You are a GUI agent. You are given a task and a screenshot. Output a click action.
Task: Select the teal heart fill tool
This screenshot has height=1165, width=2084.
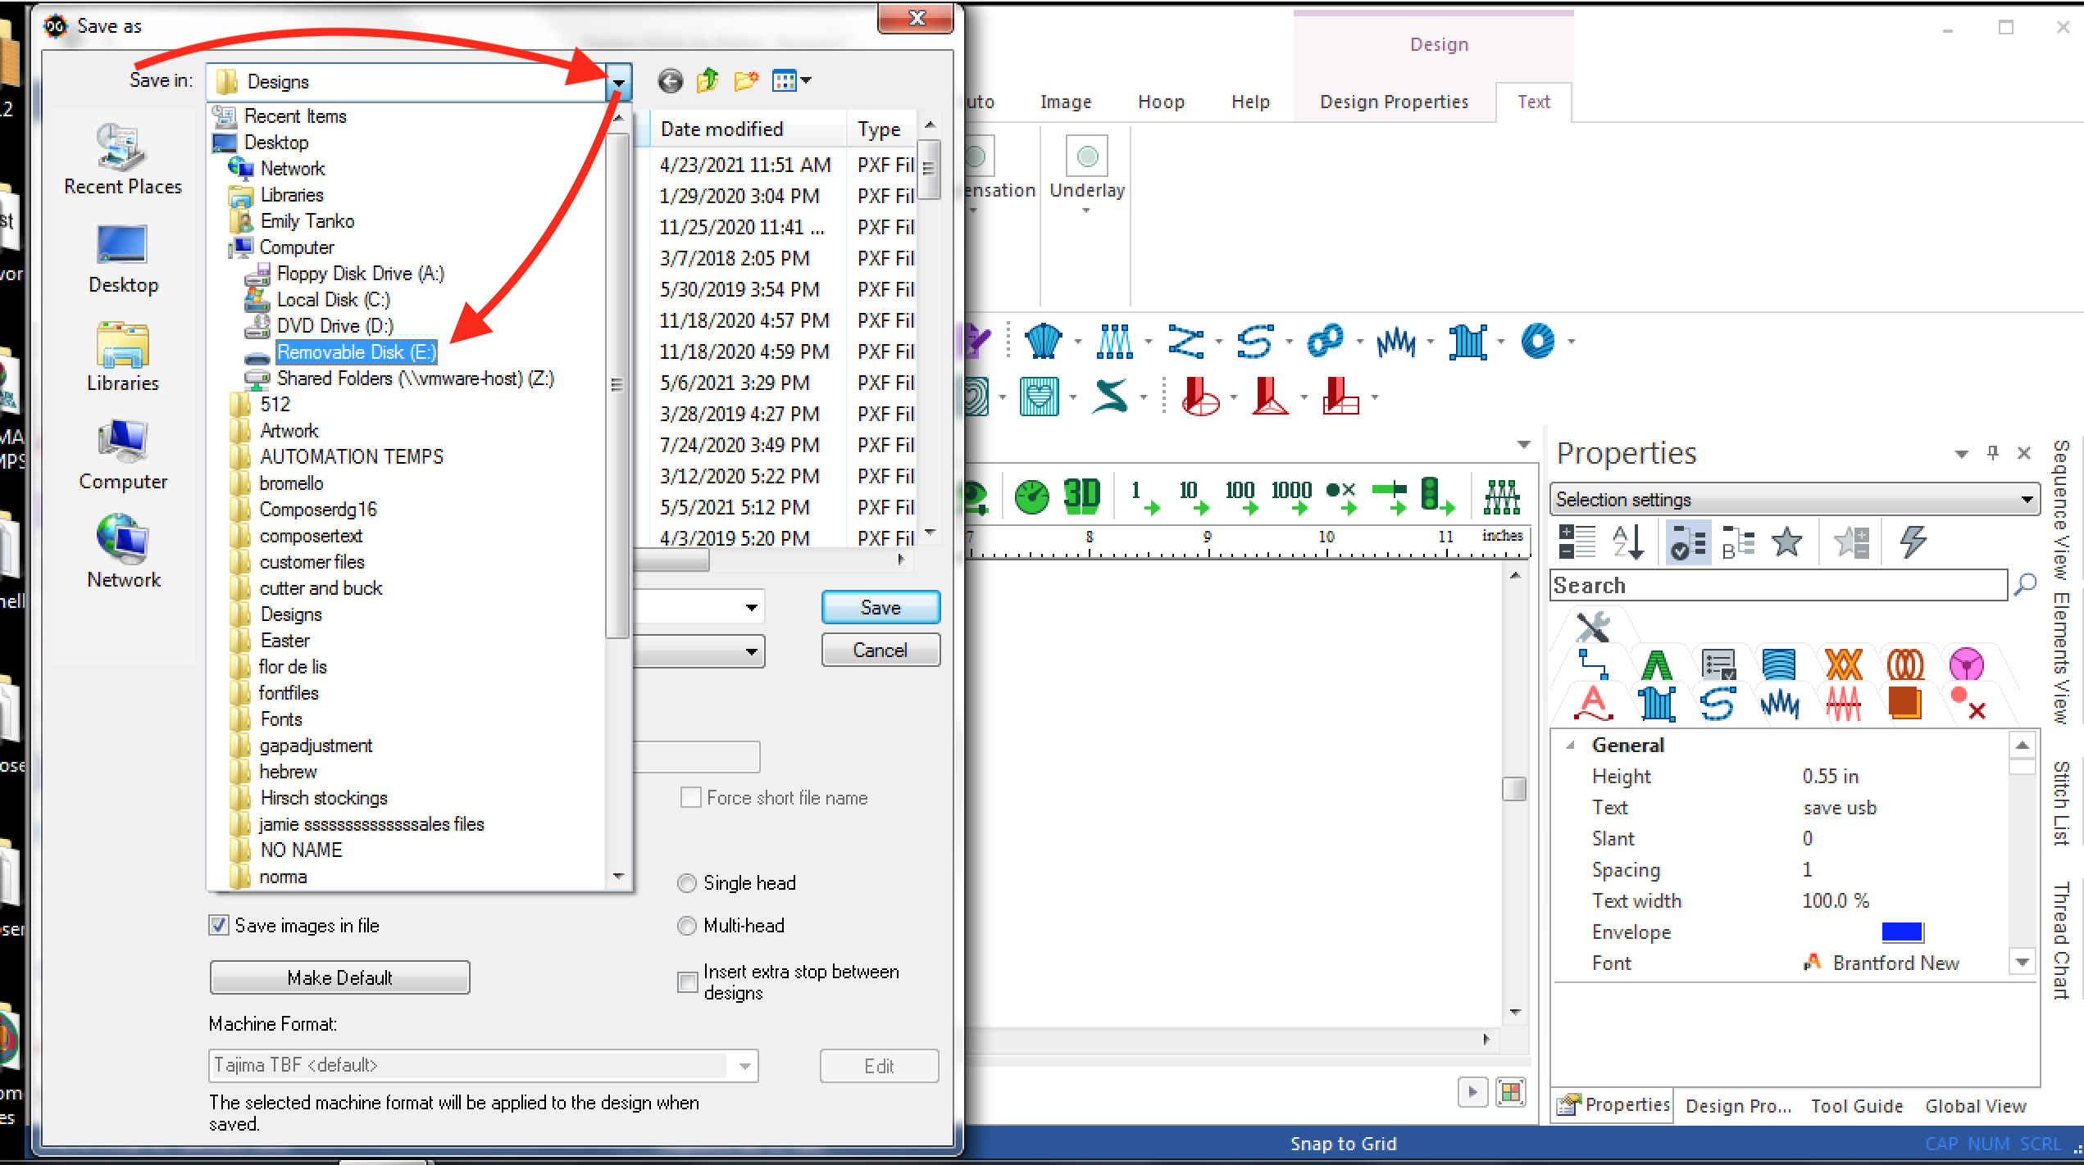[1040, 397]
